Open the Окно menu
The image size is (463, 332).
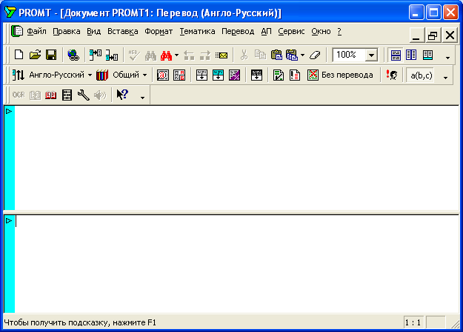[x=321, y=31]
